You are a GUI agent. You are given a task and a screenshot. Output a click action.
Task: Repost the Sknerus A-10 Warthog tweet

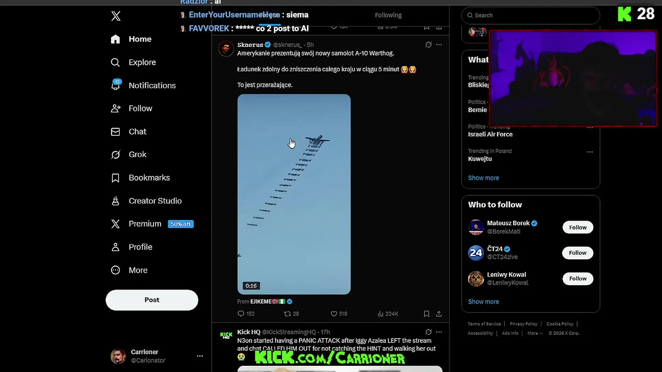(291, 314)
